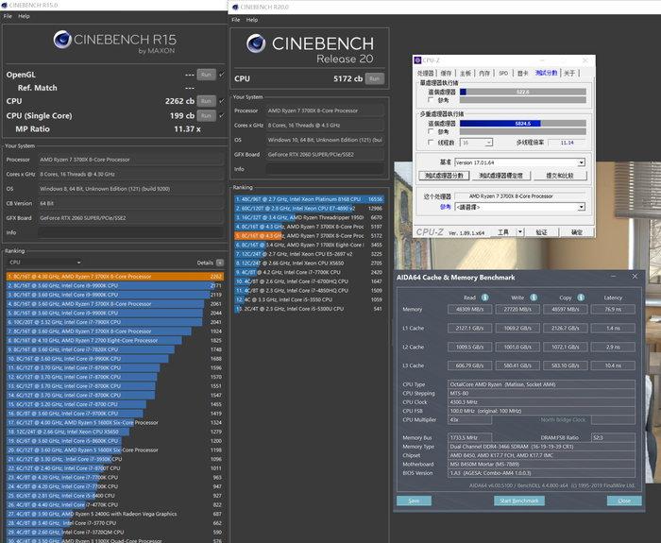
Task: Select R15 ranking row 8 Ryzen 7 2700 Eight-Core
Action: 115,340
